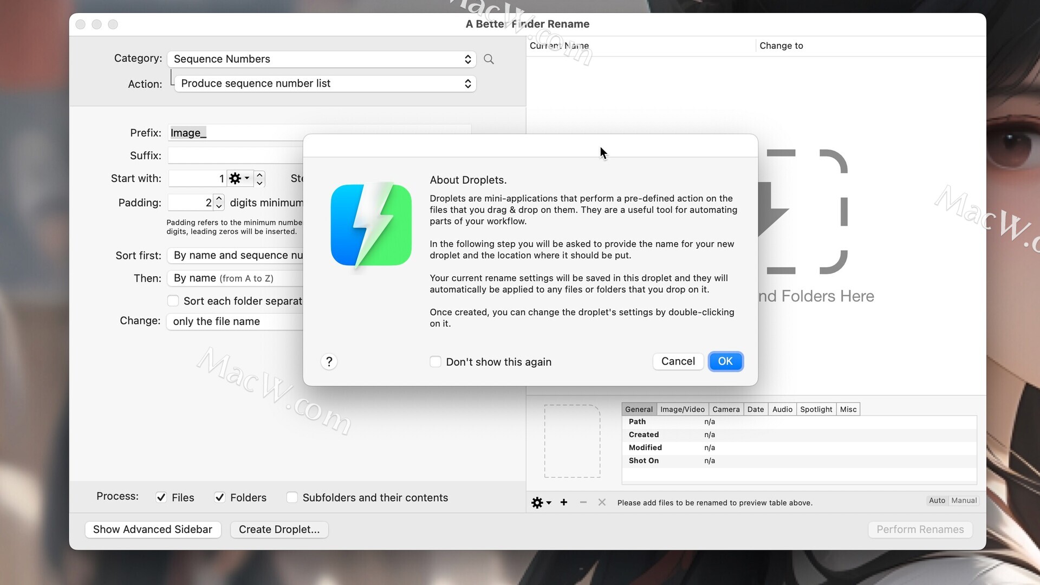Click the plus icon to add files
Image resolution: width=1040 pixels, height=585 pixels.
[564, 503]
